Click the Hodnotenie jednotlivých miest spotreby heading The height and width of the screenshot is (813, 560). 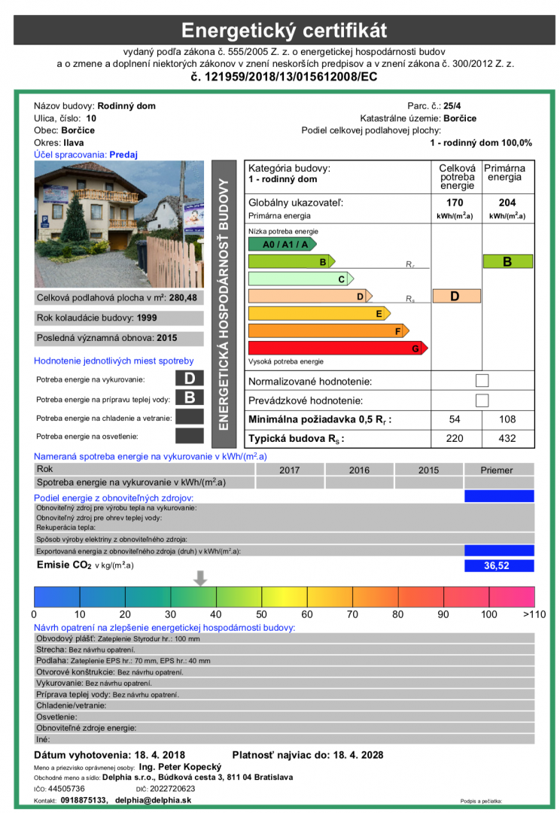point(114,361)
